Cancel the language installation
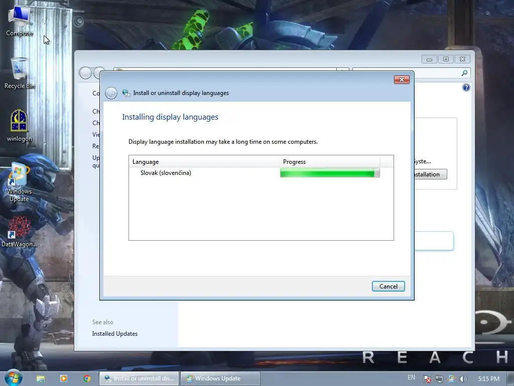 click(388, 286)
